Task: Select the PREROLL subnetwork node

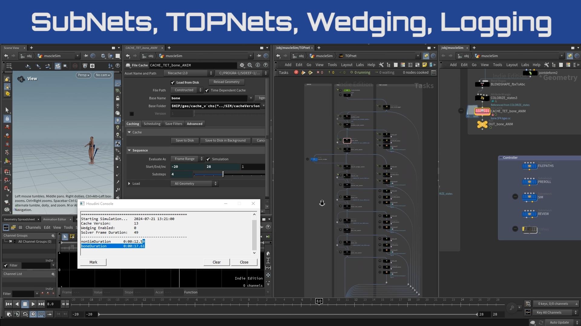Action: (x=530, y=182)
